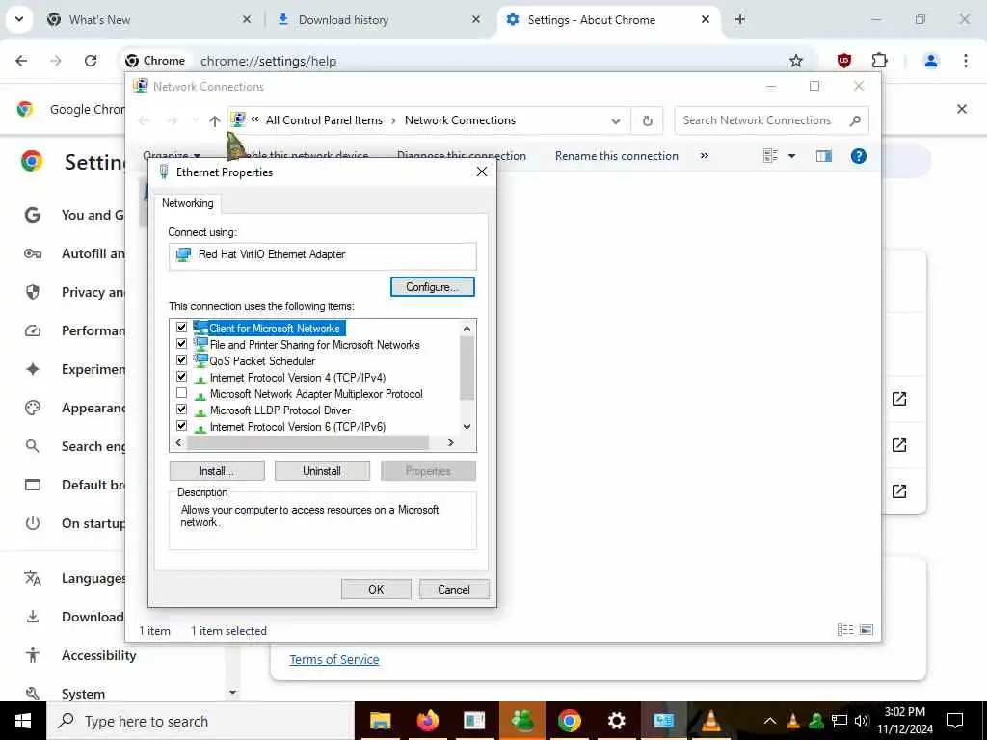Go up one level in Network Connections
Viewport: 987px width, 740px height.
215,120
